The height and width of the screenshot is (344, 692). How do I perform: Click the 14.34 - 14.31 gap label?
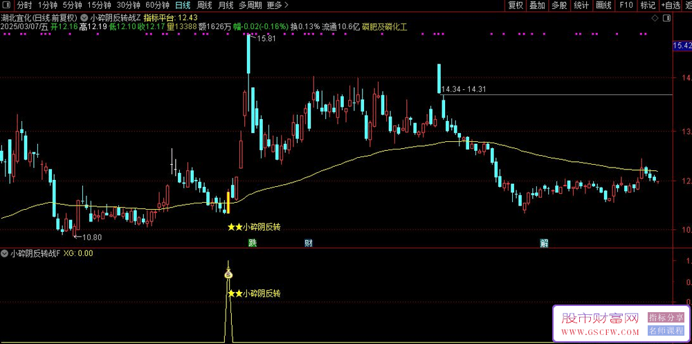click(x=464, y=89)
